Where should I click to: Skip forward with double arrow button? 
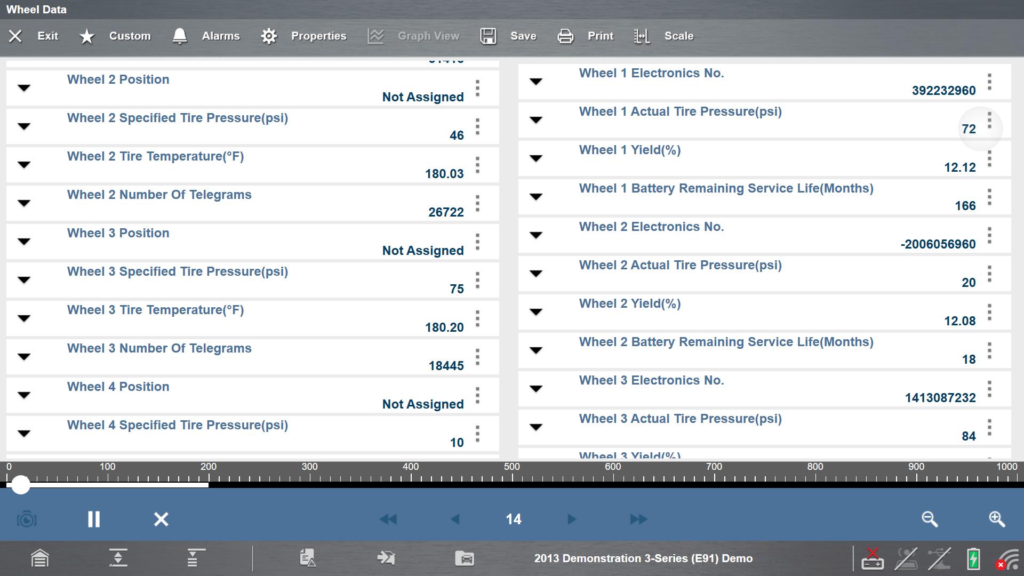tap(638, 519)
